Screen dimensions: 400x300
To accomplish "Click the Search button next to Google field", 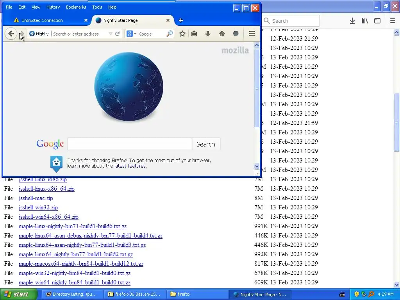I will tap(206, 144).
